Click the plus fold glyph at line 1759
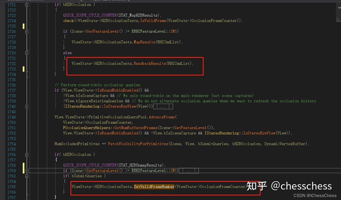Viewport: 341px width, 200px height. click(x=27, y=171)
